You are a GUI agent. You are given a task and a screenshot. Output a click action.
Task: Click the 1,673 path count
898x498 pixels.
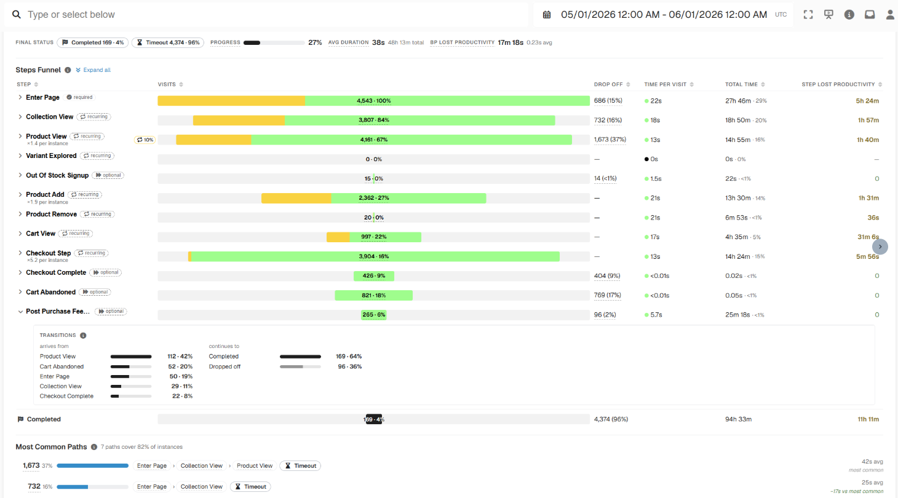pyautogui.click(x=31, y=465)
